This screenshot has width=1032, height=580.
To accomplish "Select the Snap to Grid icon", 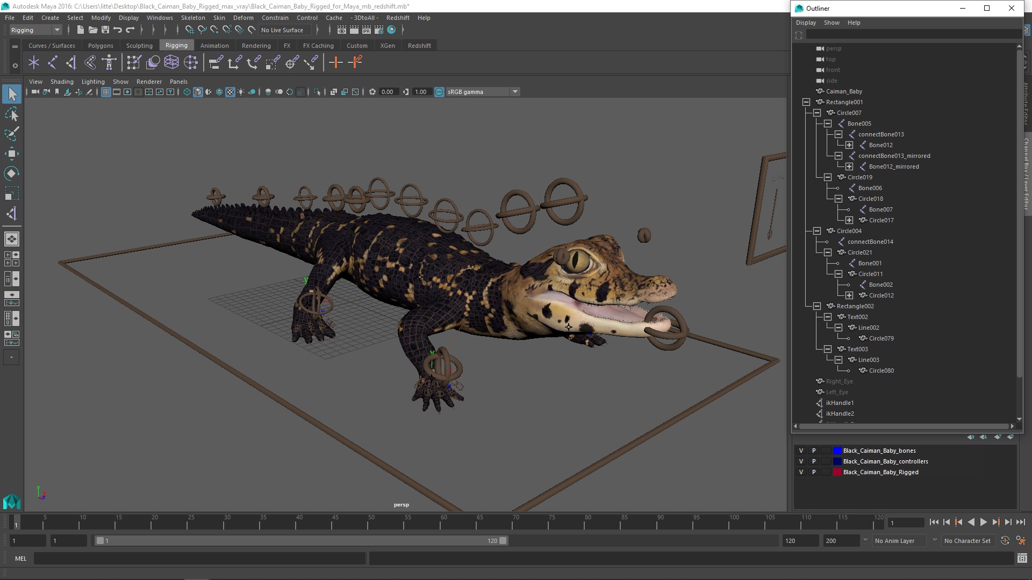I will point(189,30).
